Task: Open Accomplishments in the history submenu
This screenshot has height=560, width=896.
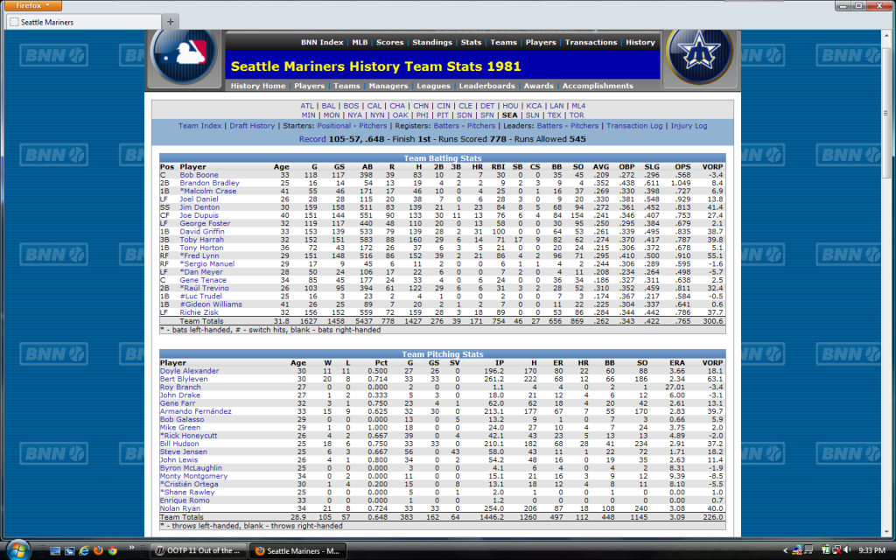Action: click(x=598, y=86)
